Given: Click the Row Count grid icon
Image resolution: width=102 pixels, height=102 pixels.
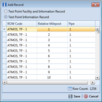Looking at the screenshot, I should tap(70, 89).
